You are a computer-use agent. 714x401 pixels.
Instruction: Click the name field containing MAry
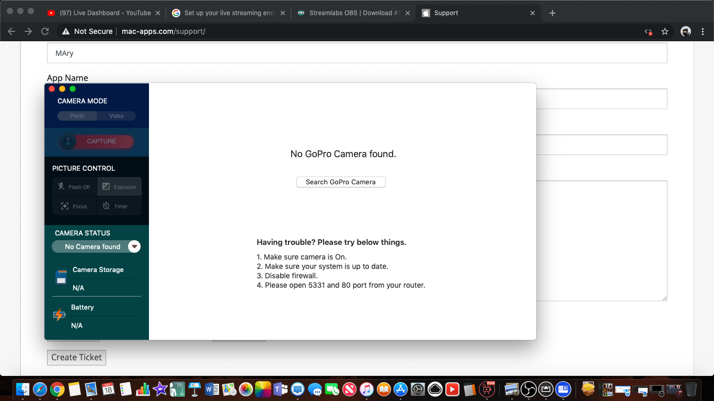[357, 53]
